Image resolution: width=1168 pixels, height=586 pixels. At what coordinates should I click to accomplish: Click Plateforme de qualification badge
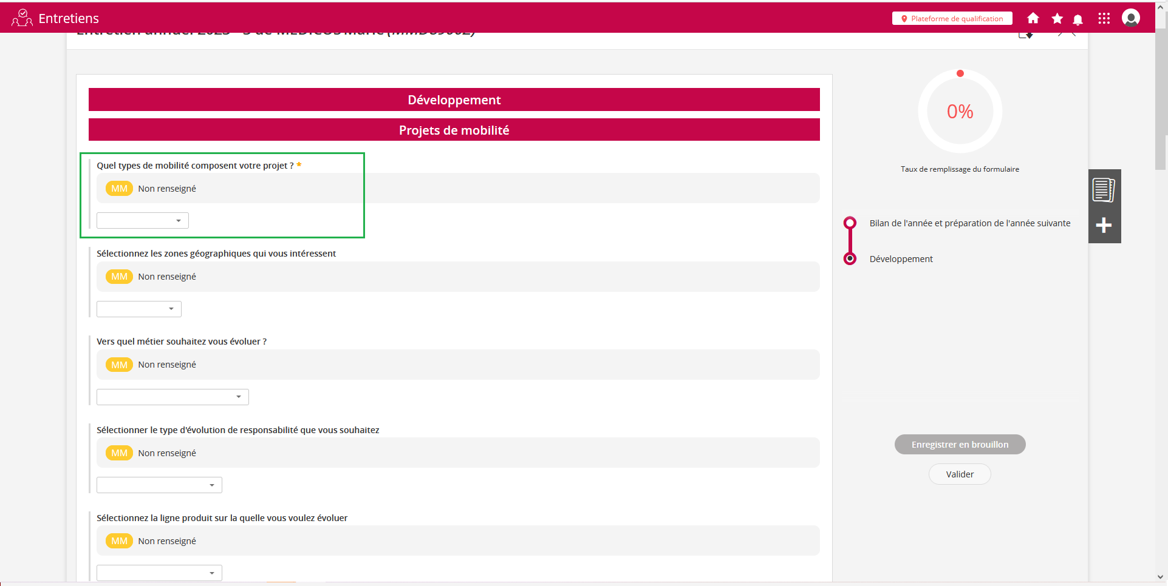952,19
